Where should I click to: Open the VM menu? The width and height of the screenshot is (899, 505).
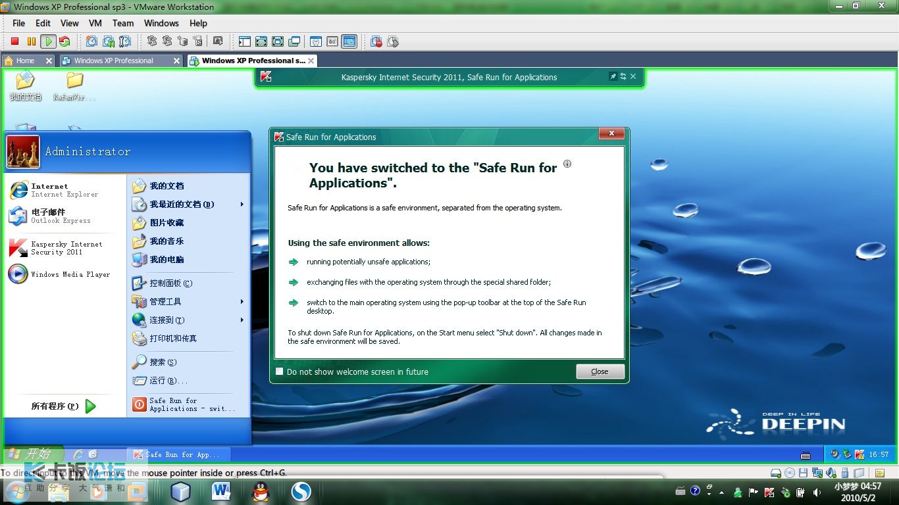95,23
